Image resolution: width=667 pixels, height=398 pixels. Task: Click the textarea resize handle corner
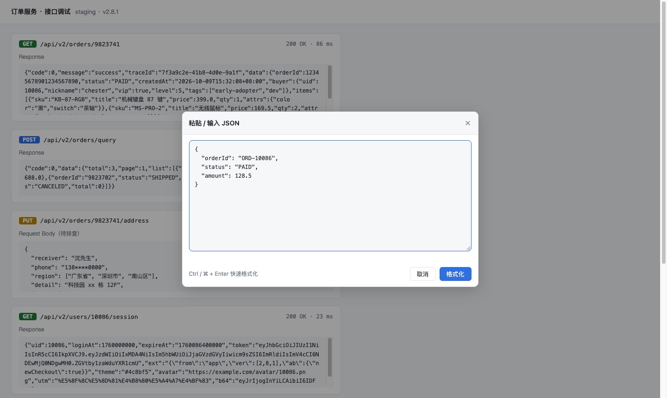(x=469, y=249)
